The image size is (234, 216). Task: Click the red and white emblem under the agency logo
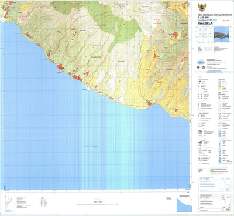point(204,67)
